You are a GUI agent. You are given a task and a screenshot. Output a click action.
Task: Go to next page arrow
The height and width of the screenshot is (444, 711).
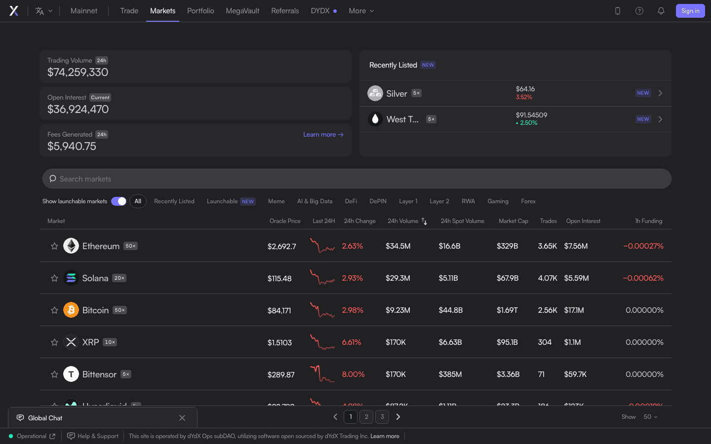pos(398,417)
